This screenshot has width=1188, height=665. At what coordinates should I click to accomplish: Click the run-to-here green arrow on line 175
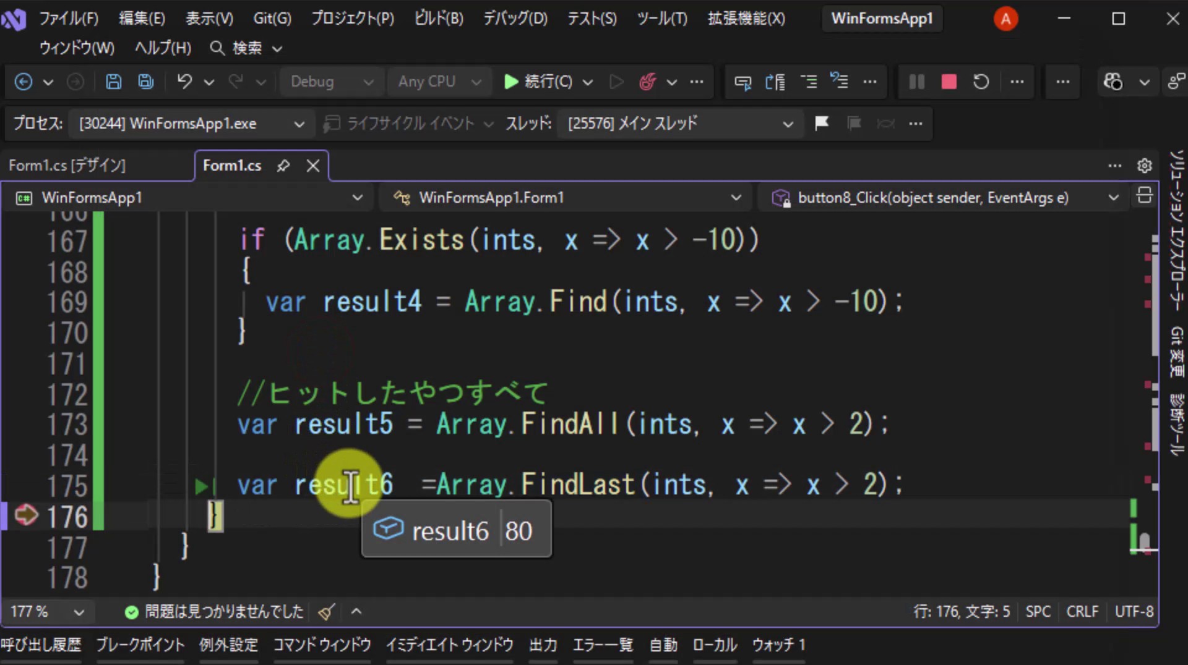[202, 486]
